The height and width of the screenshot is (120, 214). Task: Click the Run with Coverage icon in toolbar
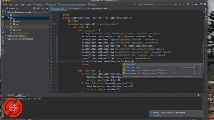point(167,4)
